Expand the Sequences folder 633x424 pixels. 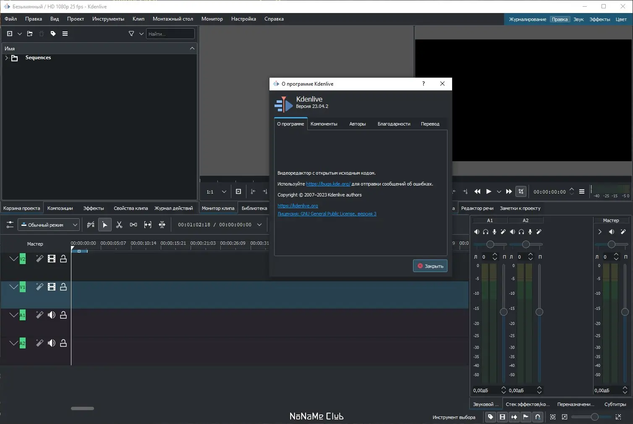6,58
